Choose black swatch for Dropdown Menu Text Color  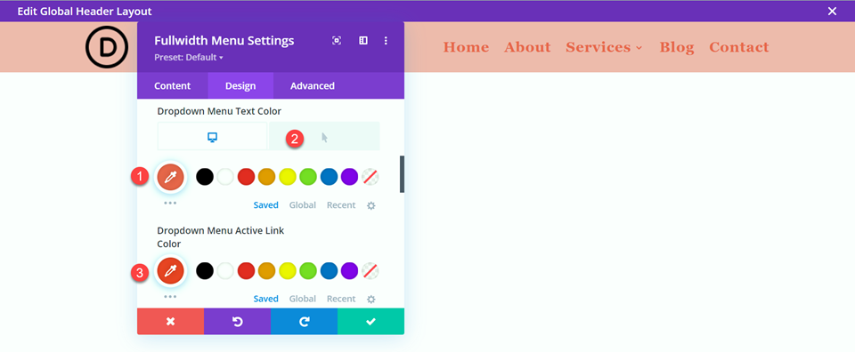pos(205,177)
